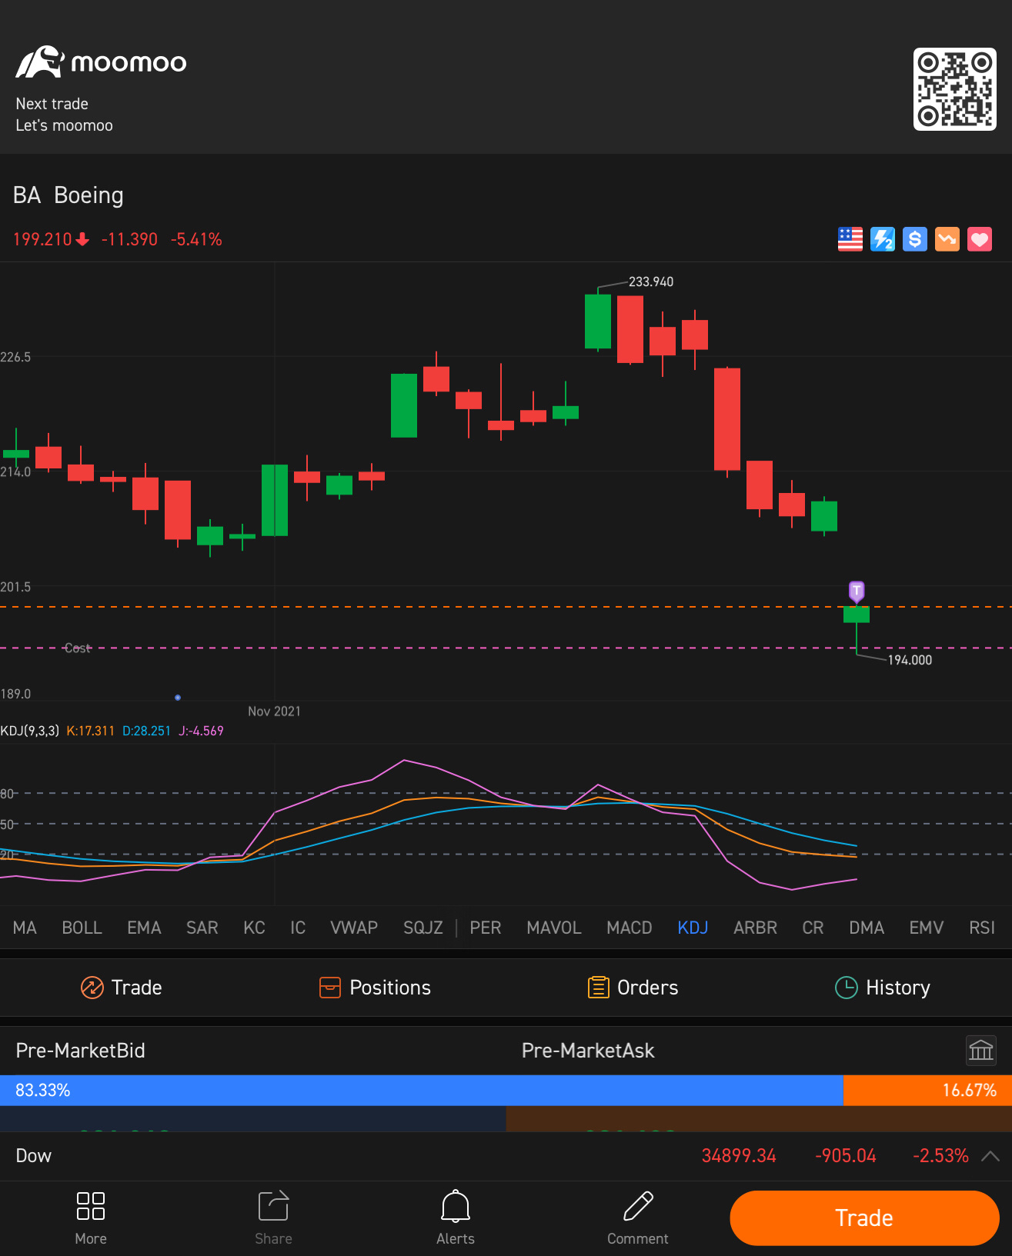This screenshot has height=1256, width=1012.
Task: Select the EMV indicator
Action: 927,928
